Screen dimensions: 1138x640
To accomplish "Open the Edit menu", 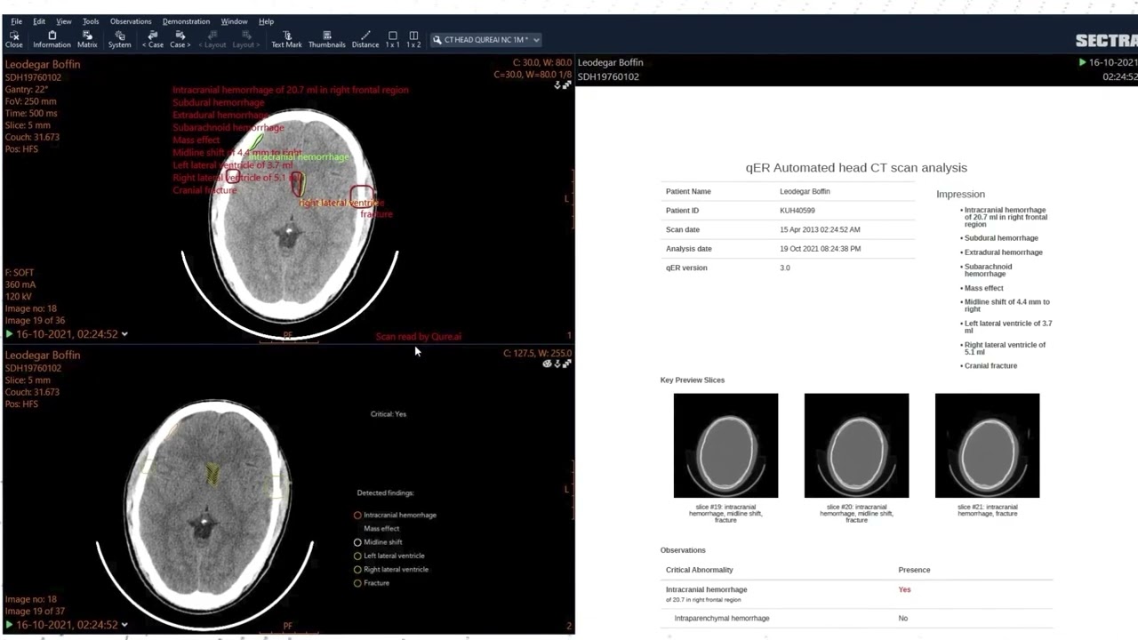I will pos(39,21).
